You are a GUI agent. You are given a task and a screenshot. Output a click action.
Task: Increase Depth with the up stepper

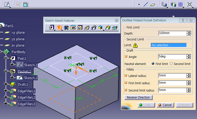[189, 32]
